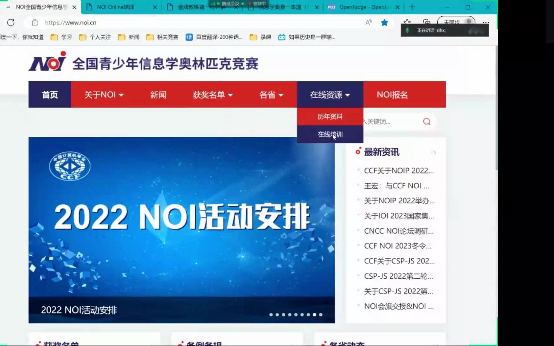554x346 pixels.
Task: Click the favorites star in the address bar
Action: coord(384,22)
